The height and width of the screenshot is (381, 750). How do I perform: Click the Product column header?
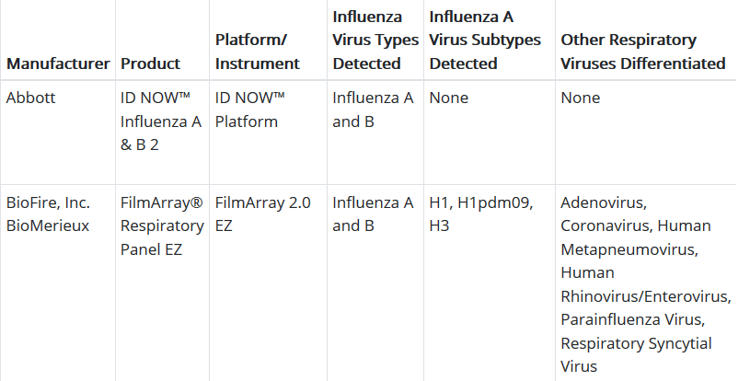pyautogui.click(x=150, y=63)
